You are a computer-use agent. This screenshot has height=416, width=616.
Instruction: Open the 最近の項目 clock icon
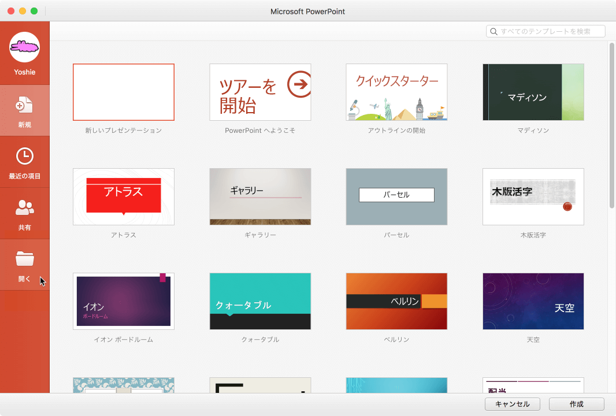pos(25,156)
